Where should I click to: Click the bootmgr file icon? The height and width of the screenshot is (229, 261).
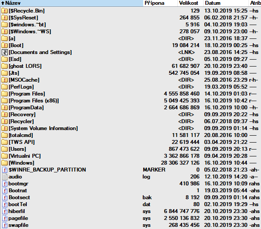tap(4, 184)
